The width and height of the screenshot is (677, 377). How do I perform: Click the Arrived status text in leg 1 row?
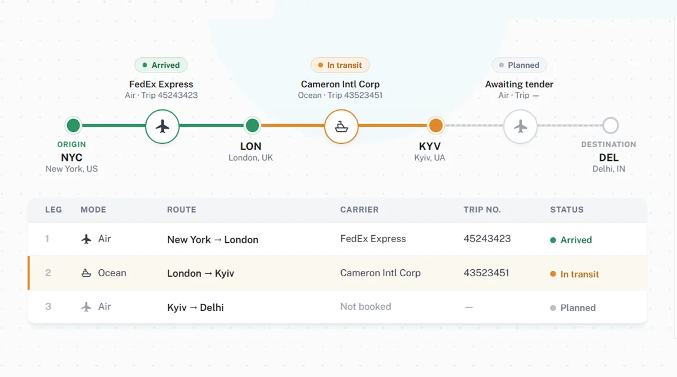pos(576,240)
